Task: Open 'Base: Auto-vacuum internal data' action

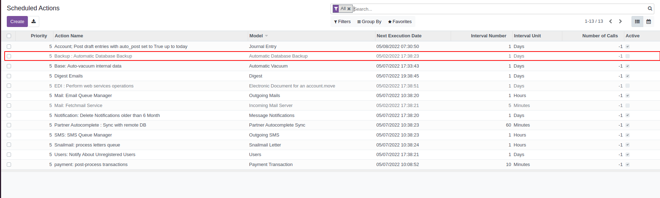Action: click(88, 66)
